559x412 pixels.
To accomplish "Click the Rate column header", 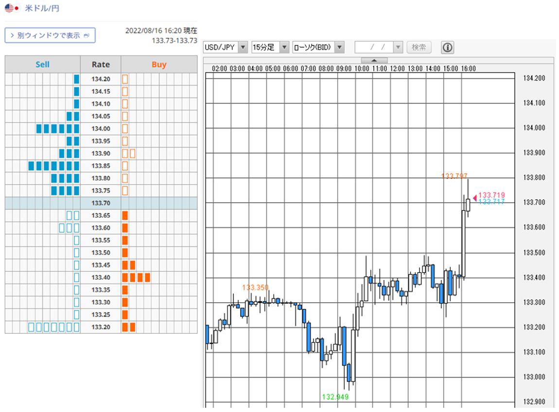I will pos(101,65).
